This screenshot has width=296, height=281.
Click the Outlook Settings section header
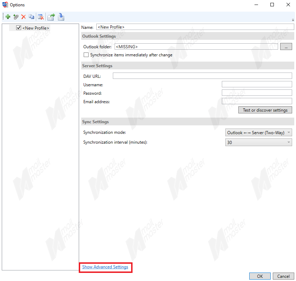(x=188, y=36)
